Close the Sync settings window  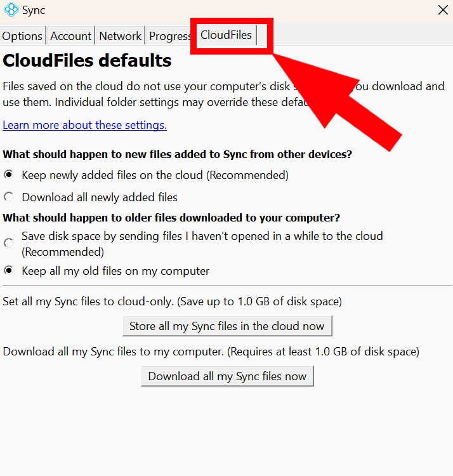tap(443, 10)
